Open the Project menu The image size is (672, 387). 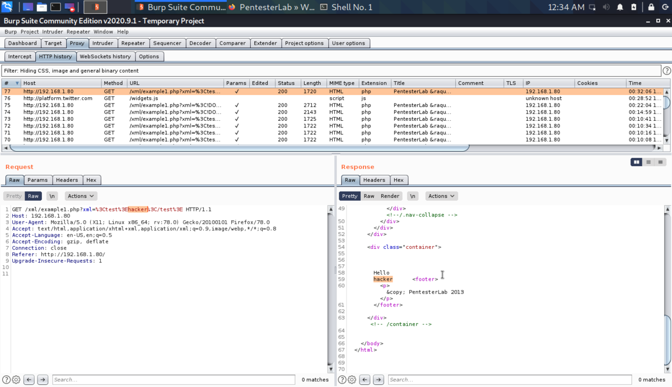[x=30, y=32]
